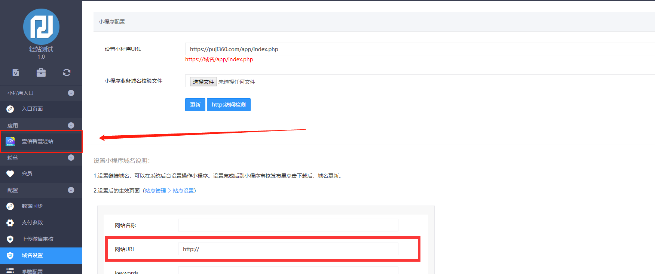Click the 设置小程序域名说明 heading
Viewport: 655px width, 274px height.
click(x=122, y=161)
